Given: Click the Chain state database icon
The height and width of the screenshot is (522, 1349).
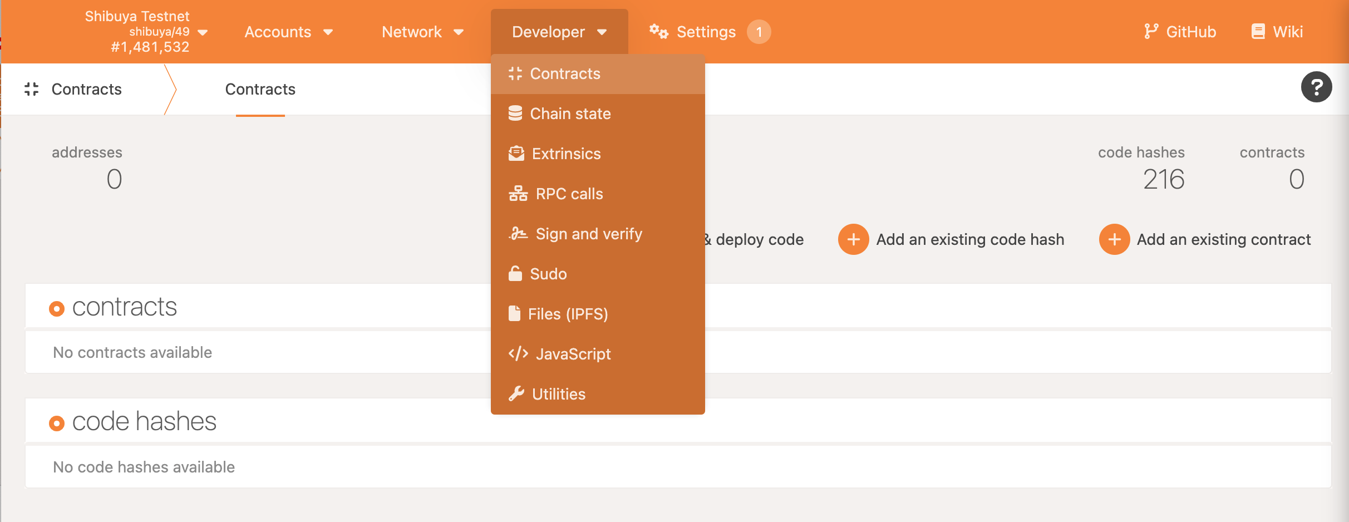Looking at the screenshot, I should (515, 114).
